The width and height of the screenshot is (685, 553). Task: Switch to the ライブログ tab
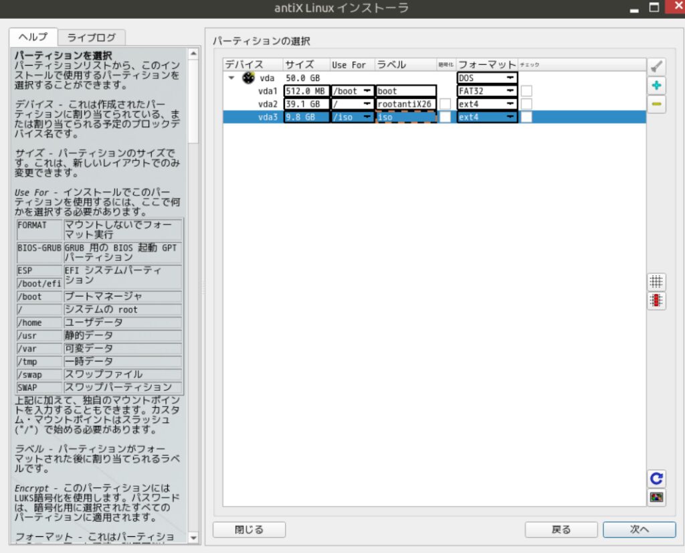coord(92,37)
